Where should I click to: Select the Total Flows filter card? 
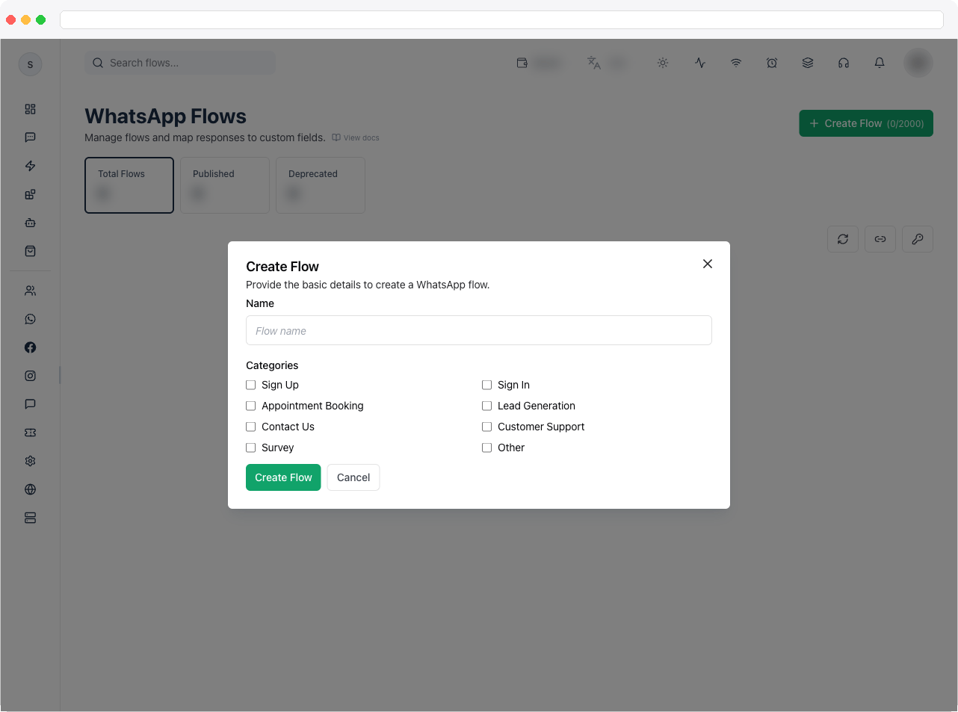tap(129, 185)
